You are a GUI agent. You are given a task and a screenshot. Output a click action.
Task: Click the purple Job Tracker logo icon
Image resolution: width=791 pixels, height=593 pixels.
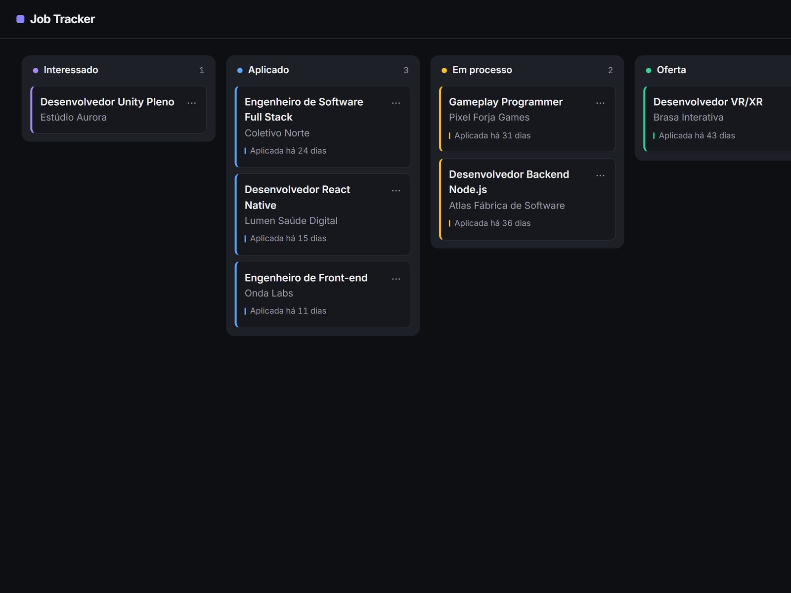(x=20, y=19)
